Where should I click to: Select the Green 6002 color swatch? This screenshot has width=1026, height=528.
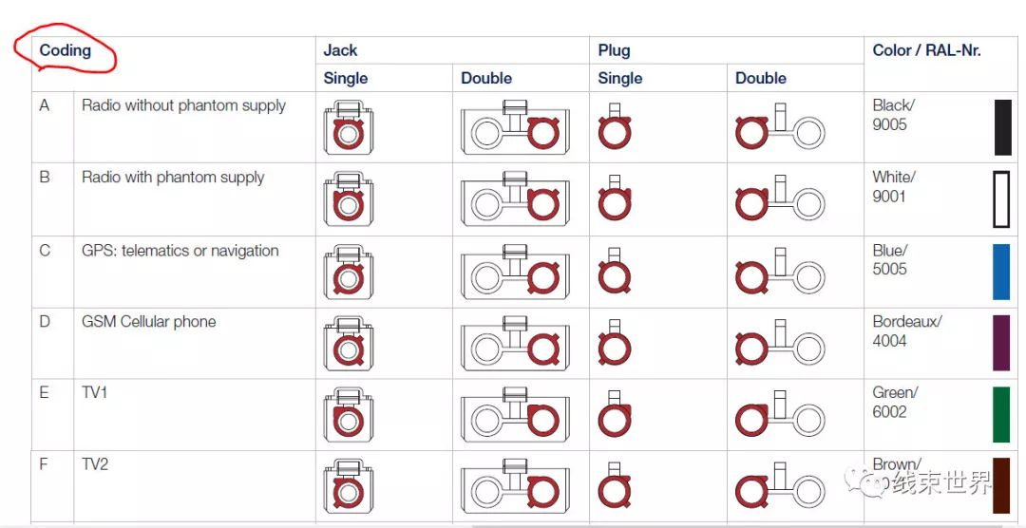1001,414
